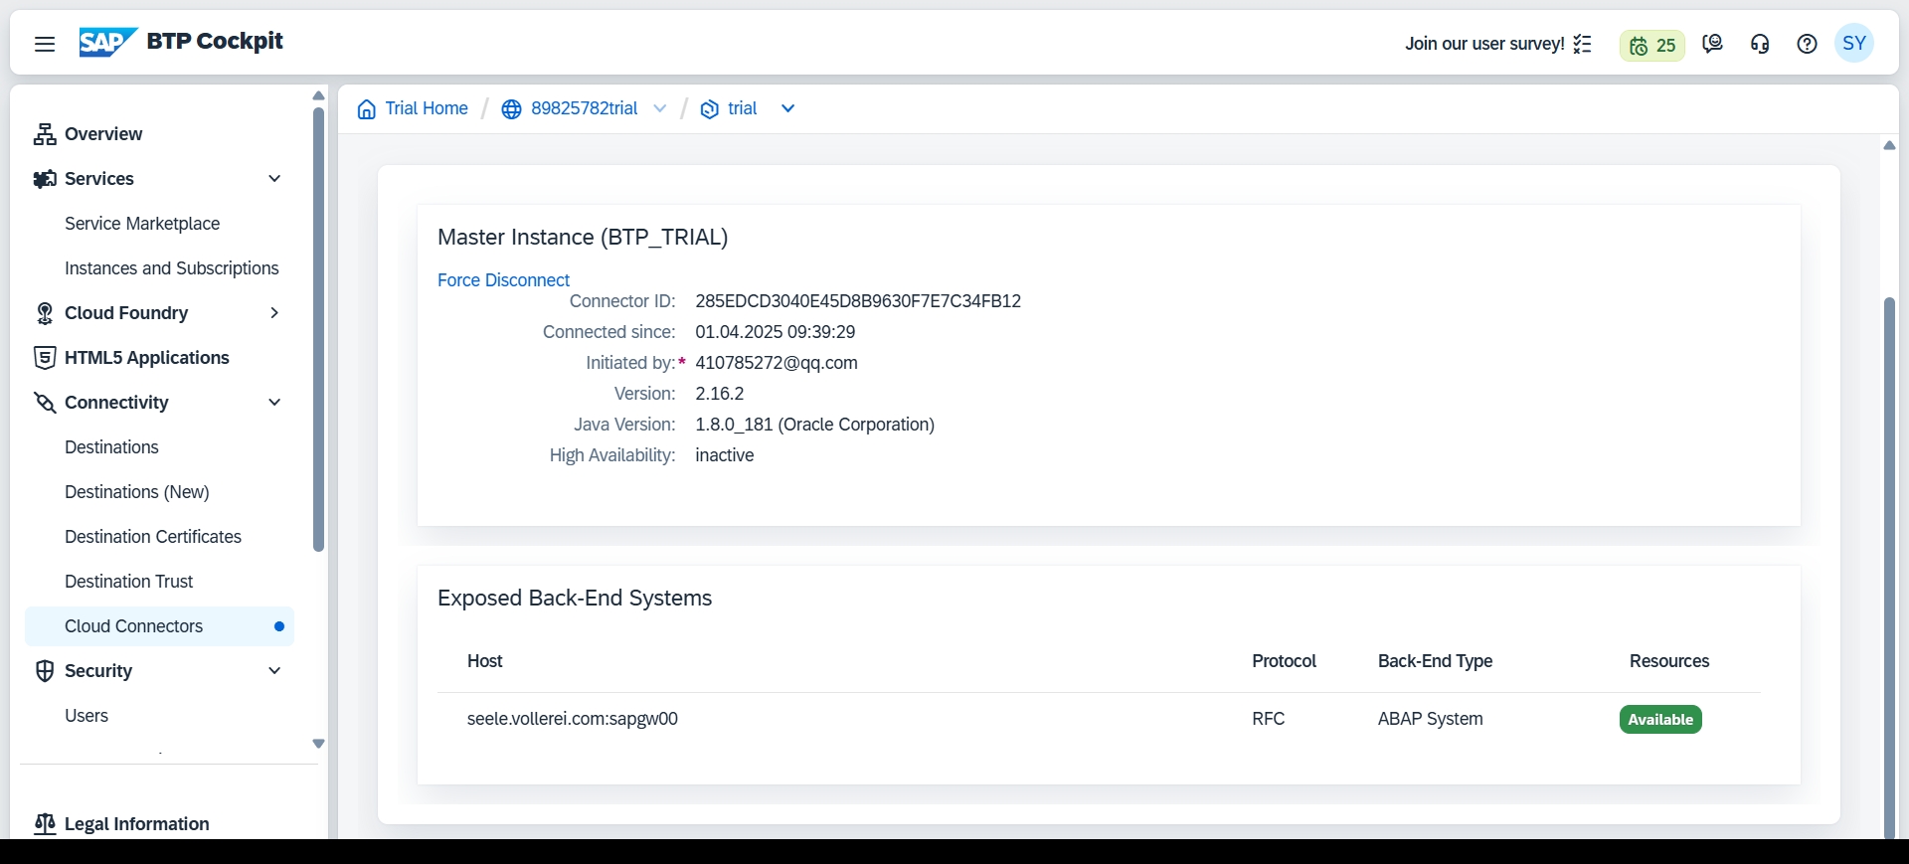Click the Version value 2.16.2
This screenshot has width=1909, height=864.
(720, 394)
